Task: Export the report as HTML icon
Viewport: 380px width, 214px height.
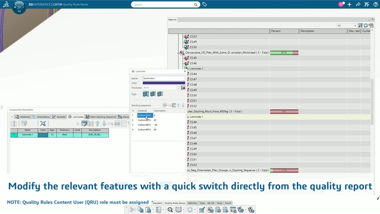Action: coord(371,25)
